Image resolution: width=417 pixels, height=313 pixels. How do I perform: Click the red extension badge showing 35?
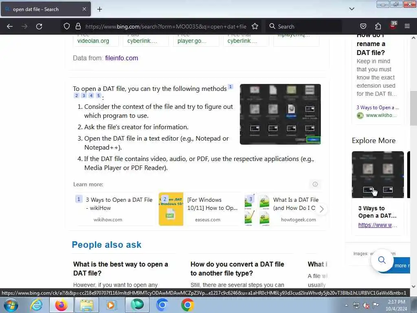393,25
